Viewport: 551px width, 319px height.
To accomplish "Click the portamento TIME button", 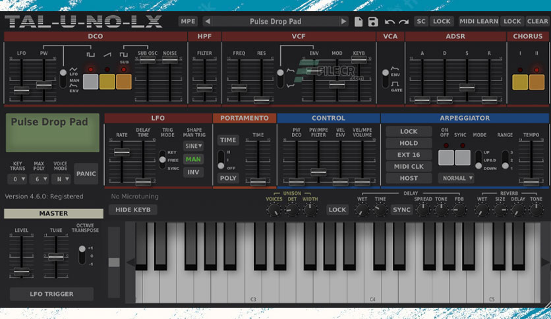I will [x=228, y=140].
